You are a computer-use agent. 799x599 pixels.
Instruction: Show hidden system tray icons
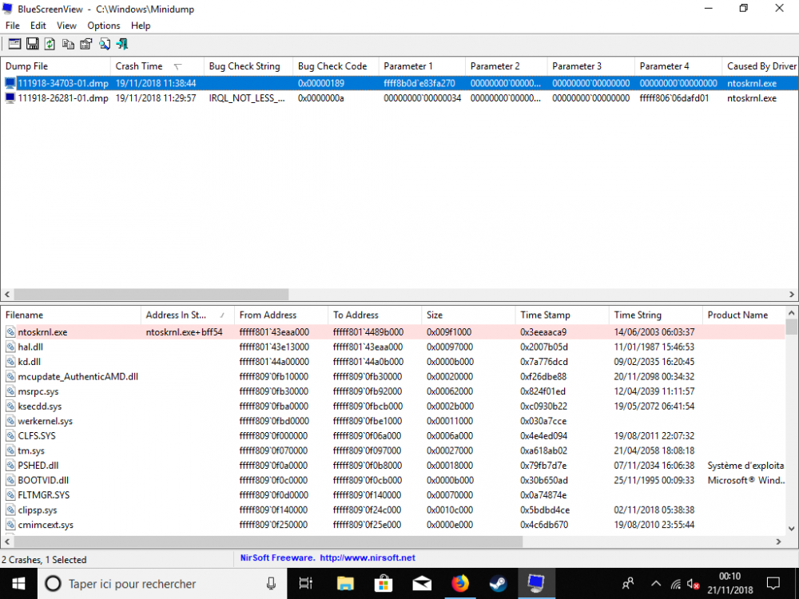coord(656,583)
